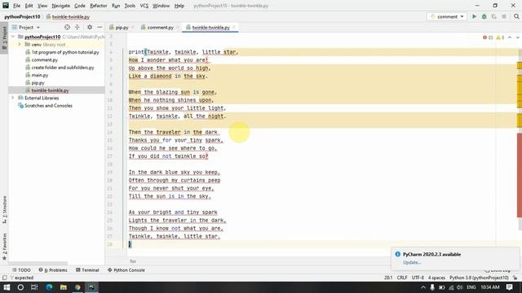Click cursor position 28:1 in status bar
522x293 pixels.
tap(388, 278)
